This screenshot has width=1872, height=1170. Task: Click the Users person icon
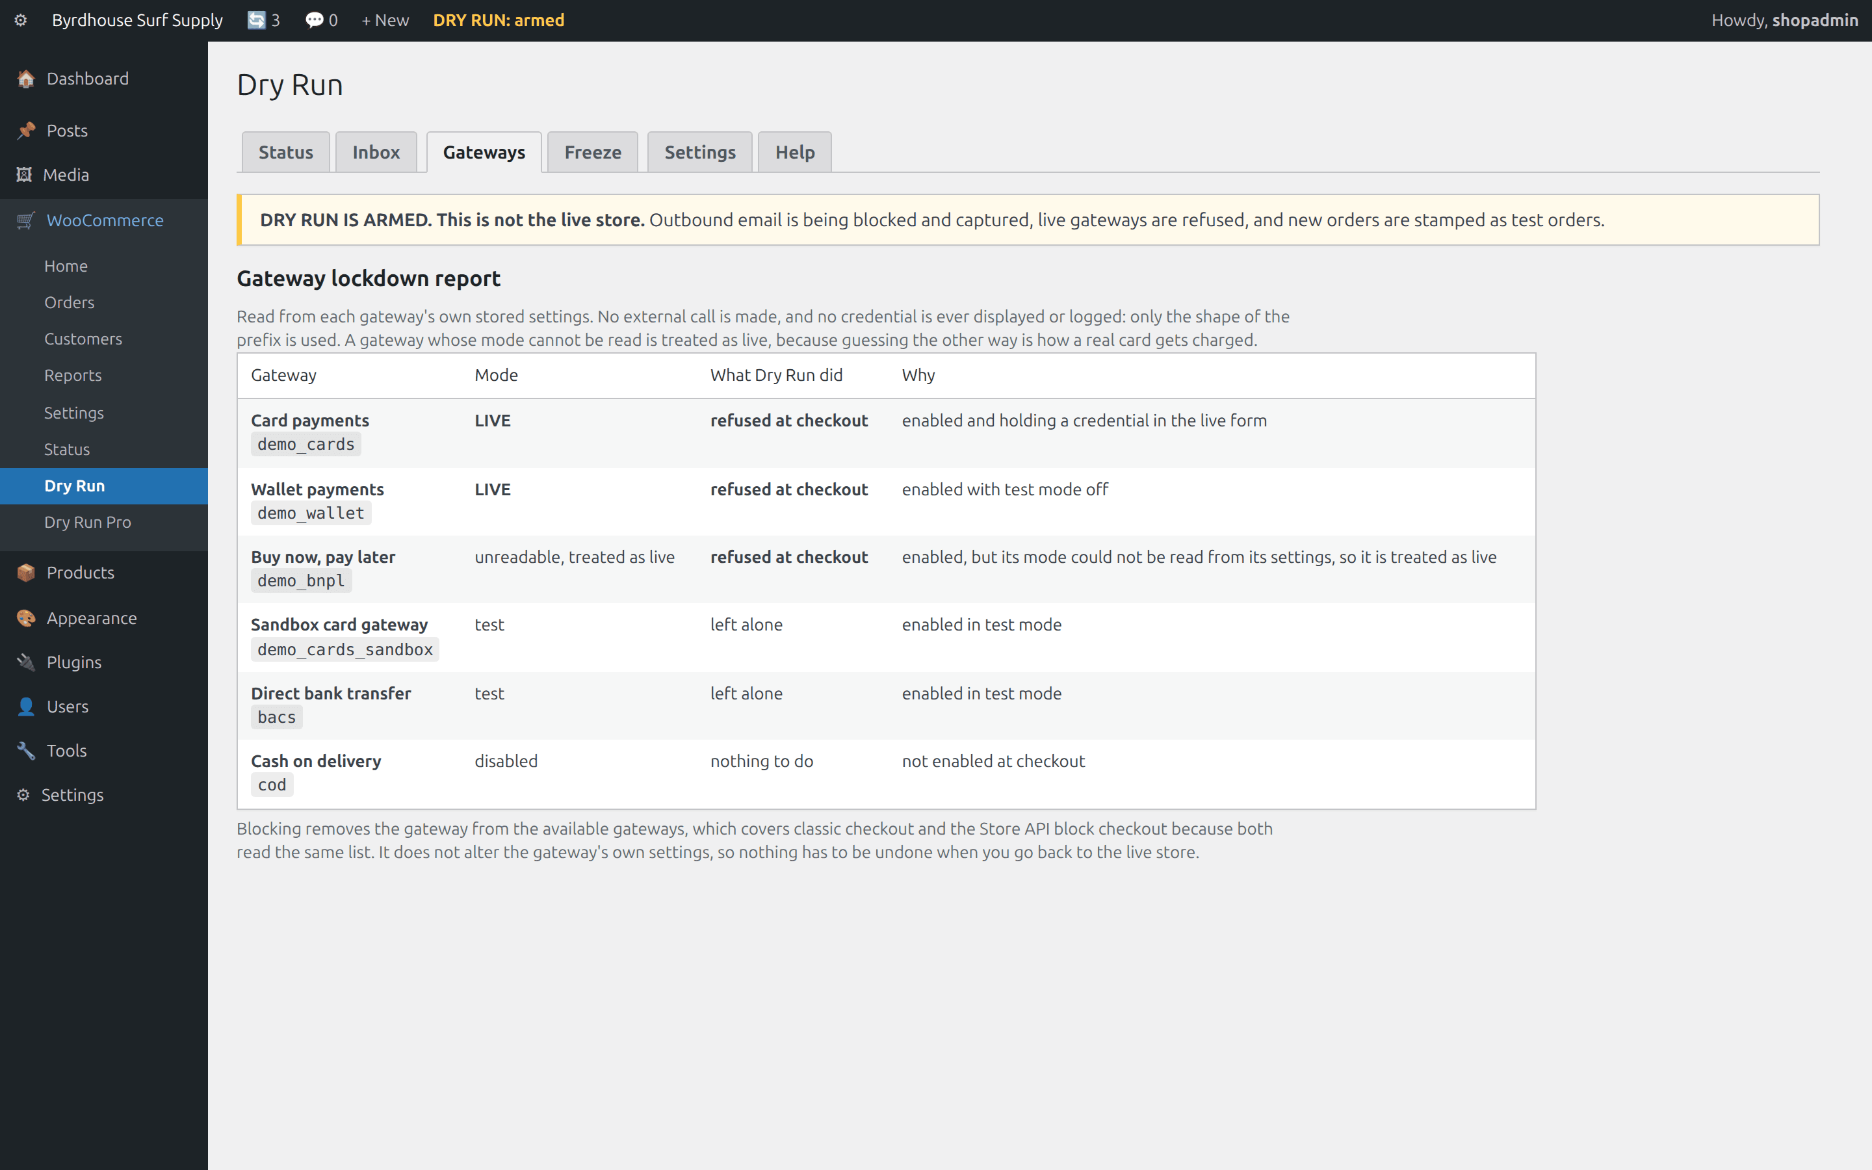25,707
